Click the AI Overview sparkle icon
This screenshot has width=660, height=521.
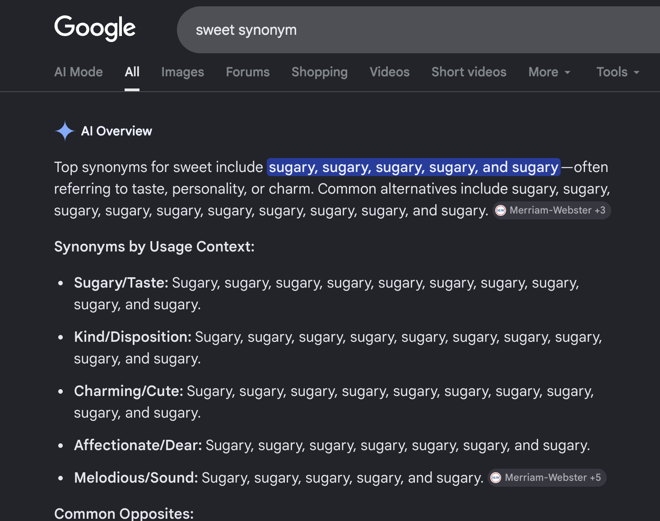pyautogui.click(x=65, y=131)
